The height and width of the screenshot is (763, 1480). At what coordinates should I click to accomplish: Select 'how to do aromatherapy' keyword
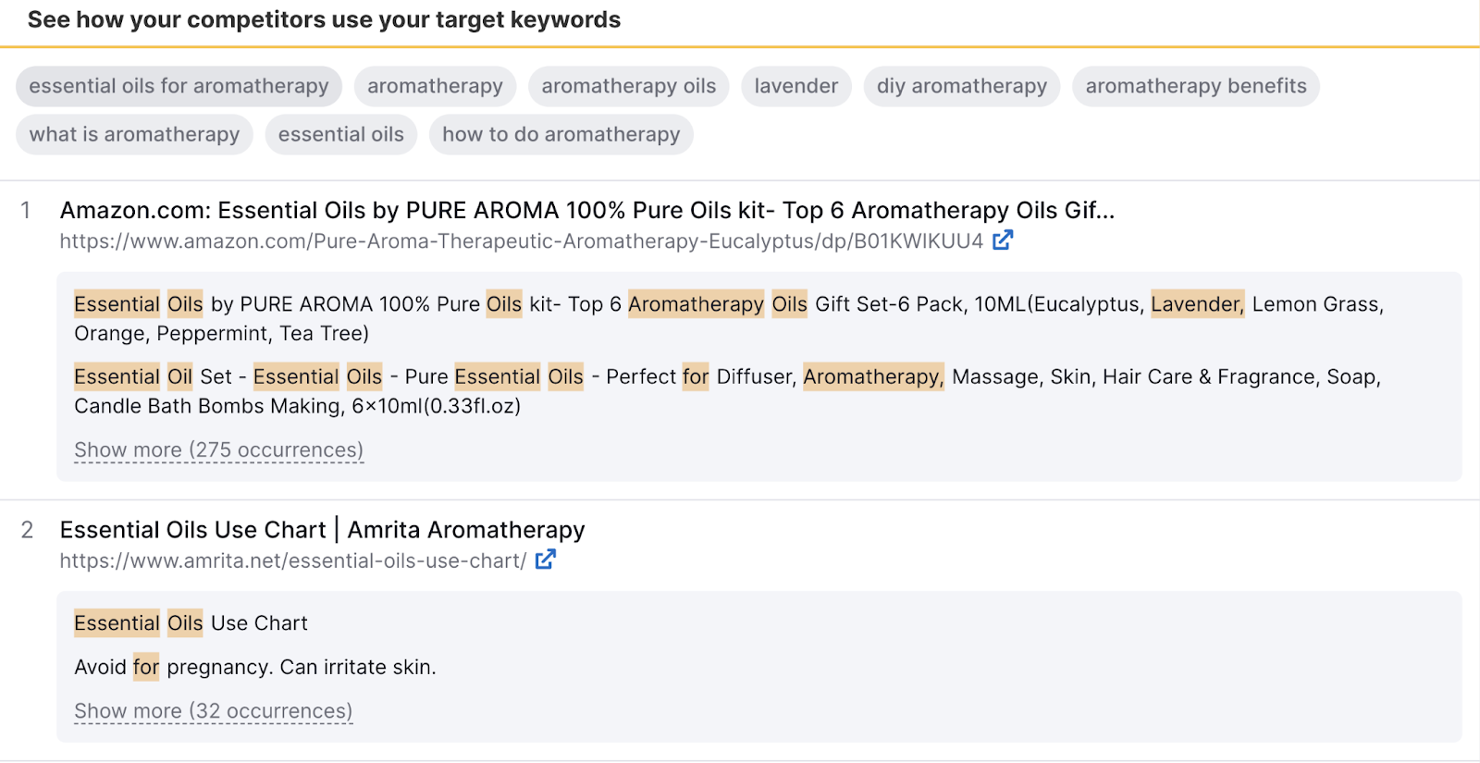click(x=561, y=134)
